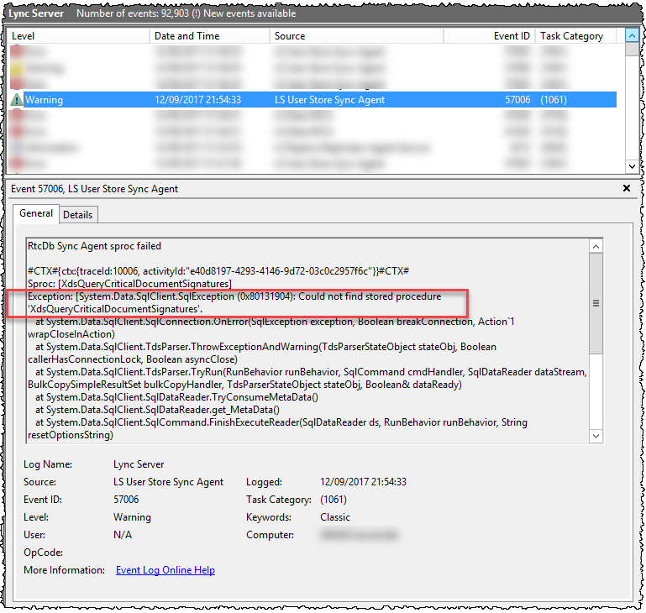The height and width of the screenshot is (613, 646).
Task: Sort by Event ID column header
Action: tap(490, 36)
